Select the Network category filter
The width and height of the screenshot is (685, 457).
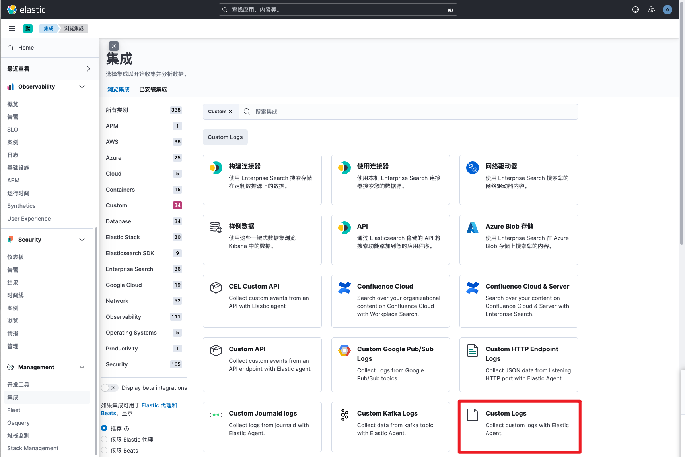click(144, 301)
